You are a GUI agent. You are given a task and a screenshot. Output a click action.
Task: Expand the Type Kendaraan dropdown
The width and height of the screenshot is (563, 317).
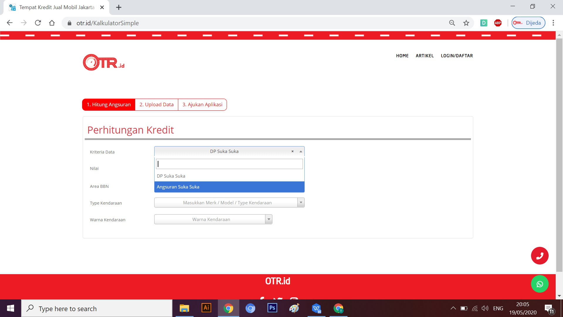301,203
